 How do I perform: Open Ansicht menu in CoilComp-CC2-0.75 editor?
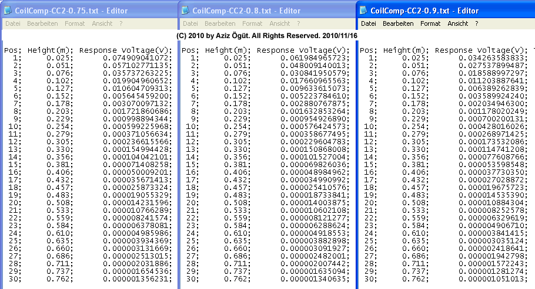click(x=102, y=23)
